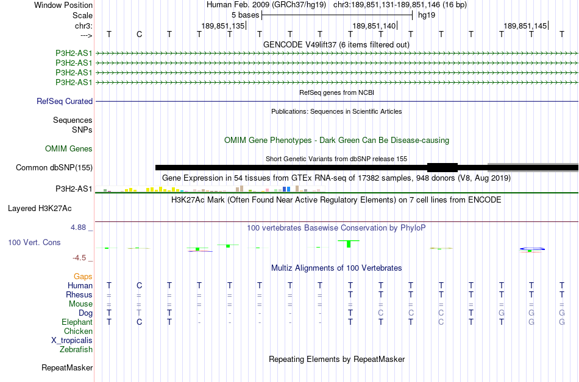This screenshot has width=579, height=382.
Task: Click the 4.88 conservation upper limit value
Action: pyautogui.click(x=78, y=227)
